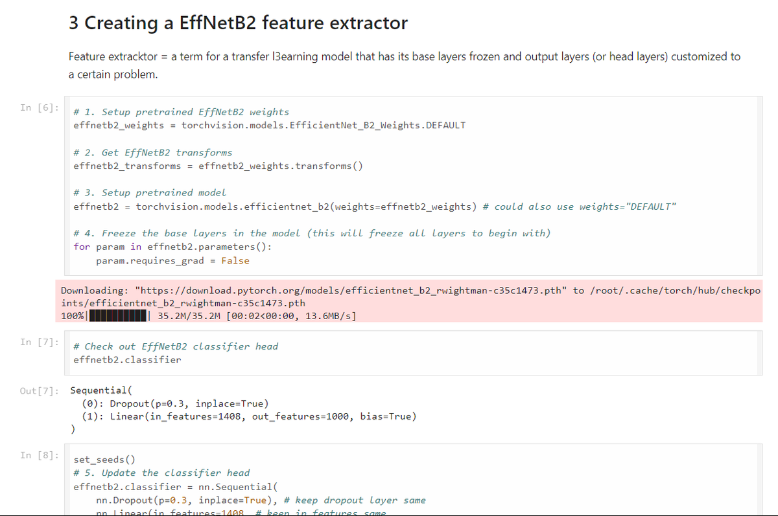Image resolution: width=778 pixels, height=516 pixels.
Task: Click the 100% download progress bar
Action: pos(118,316)
